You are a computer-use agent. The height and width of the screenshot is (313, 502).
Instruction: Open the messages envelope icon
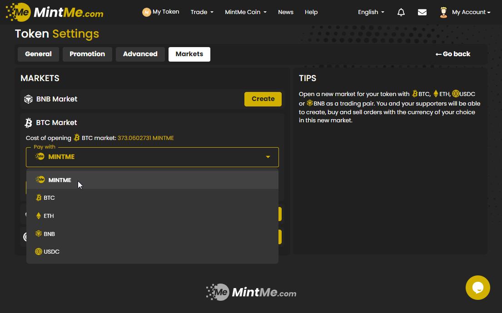[x=422, y=12]
